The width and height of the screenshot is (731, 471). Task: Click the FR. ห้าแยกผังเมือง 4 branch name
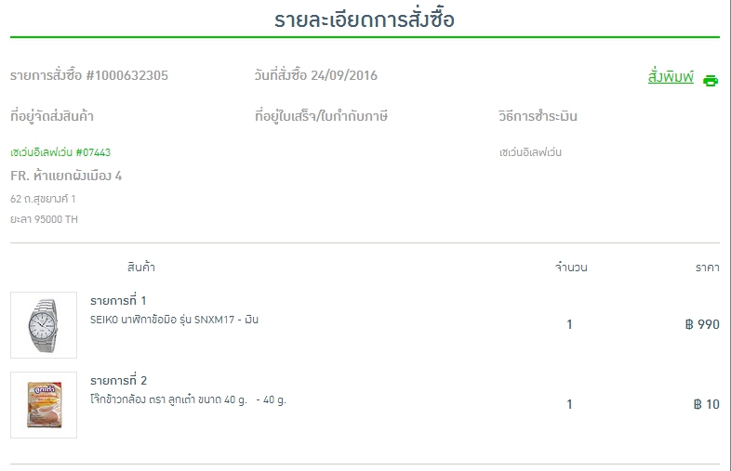point(66,176)
